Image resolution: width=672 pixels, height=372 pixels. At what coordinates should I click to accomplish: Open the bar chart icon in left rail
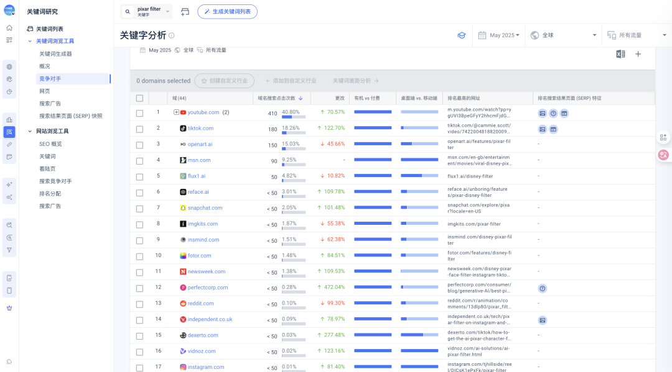[9, 120]
